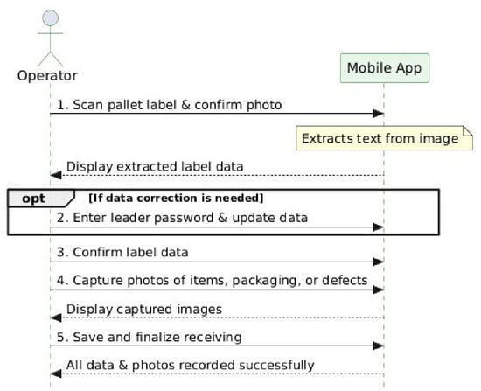Click arrowhead of Confirm label data arrow
Screen dimensions: 481x391
378,262
